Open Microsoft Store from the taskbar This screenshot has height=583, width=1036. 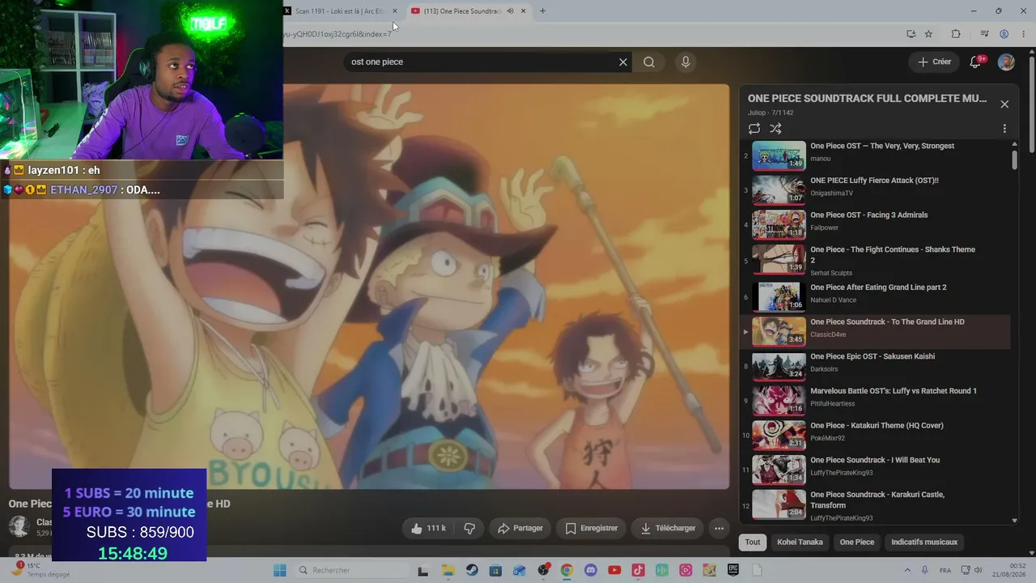click(x=495, y=570)
